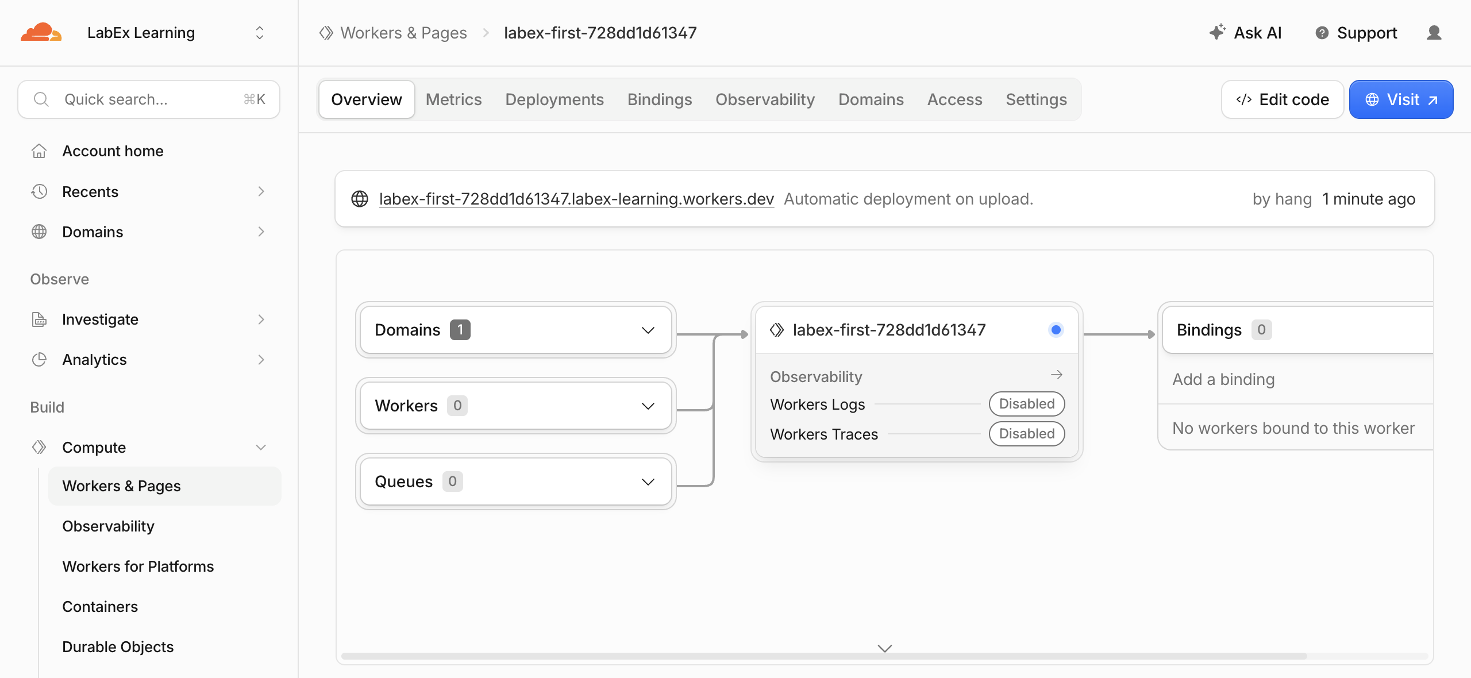Click the worker icon in labex-first card

777,330
